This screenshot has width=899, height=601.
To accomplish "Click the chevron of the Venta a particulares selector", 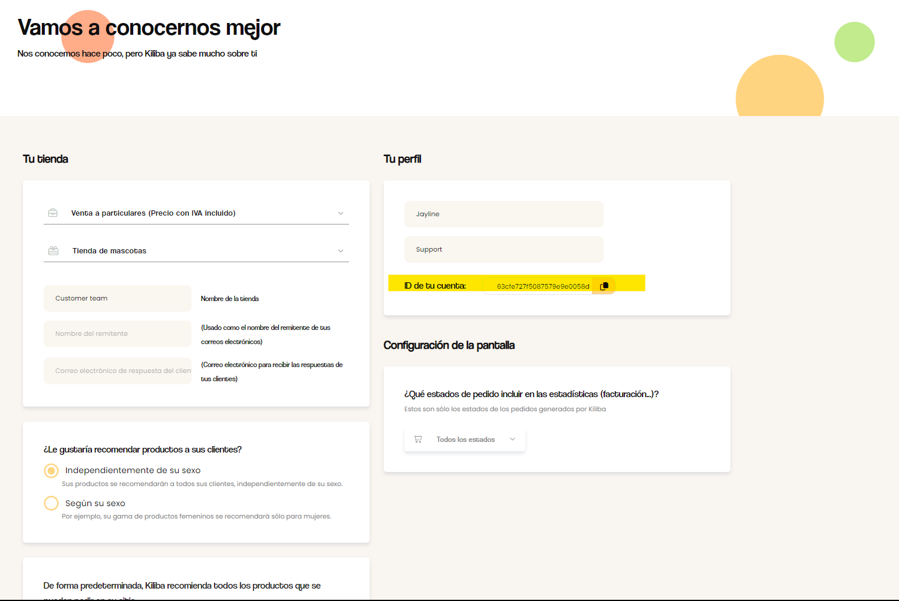I will 340,213.
